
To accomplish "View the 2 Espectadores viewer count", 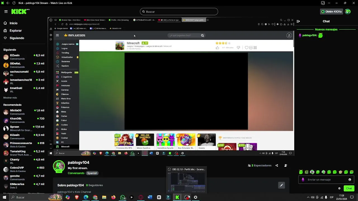I will click(260, 166).
